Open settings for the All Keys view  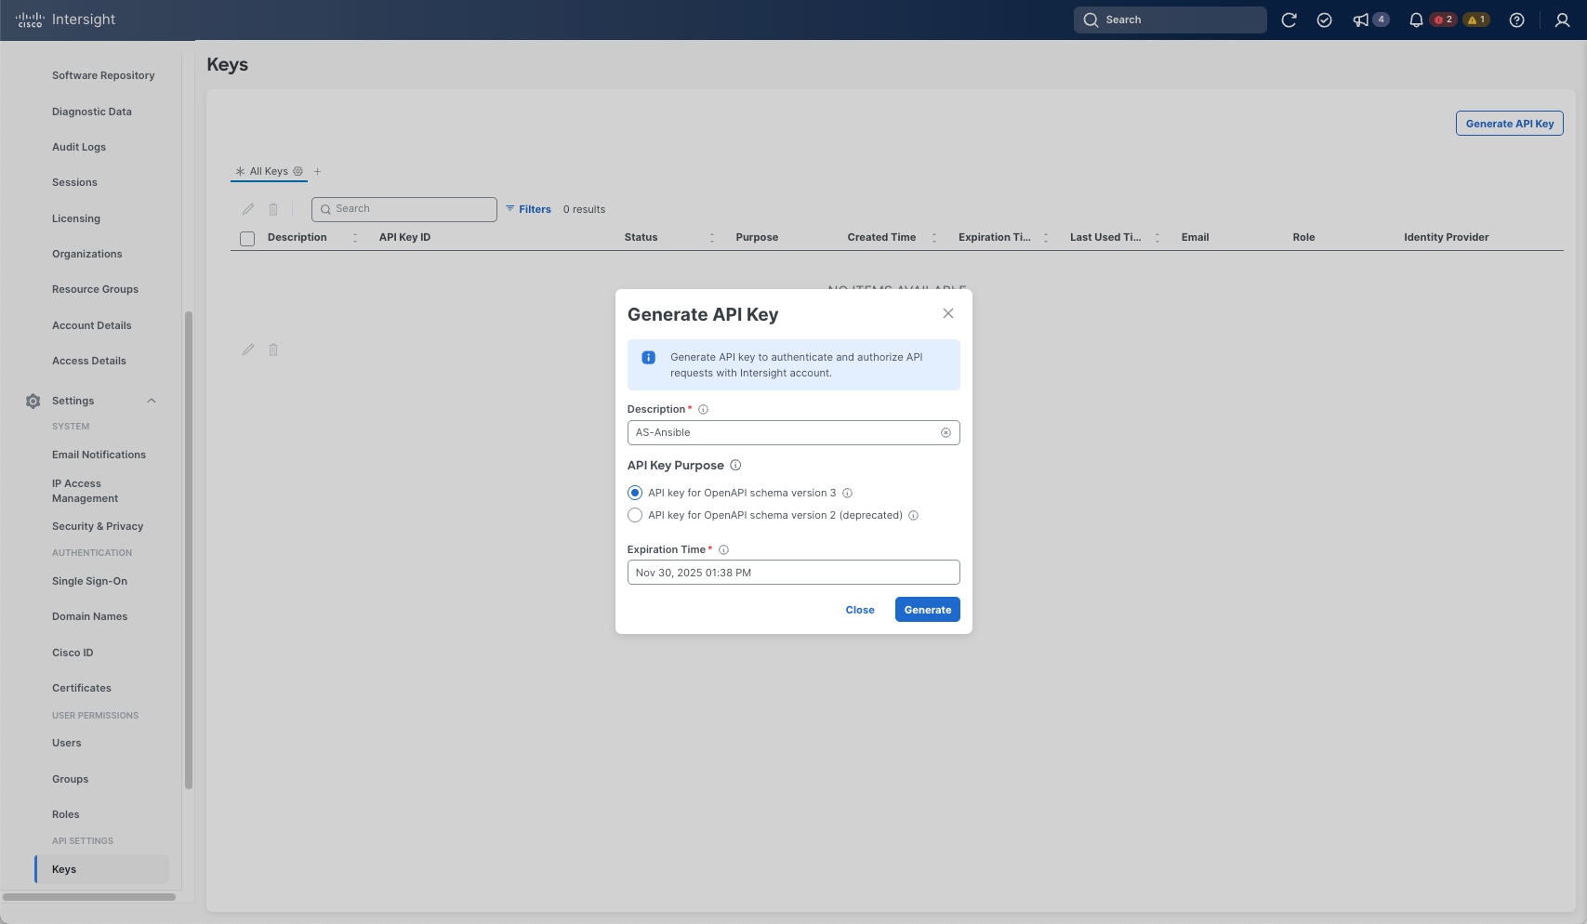(298, 171)
